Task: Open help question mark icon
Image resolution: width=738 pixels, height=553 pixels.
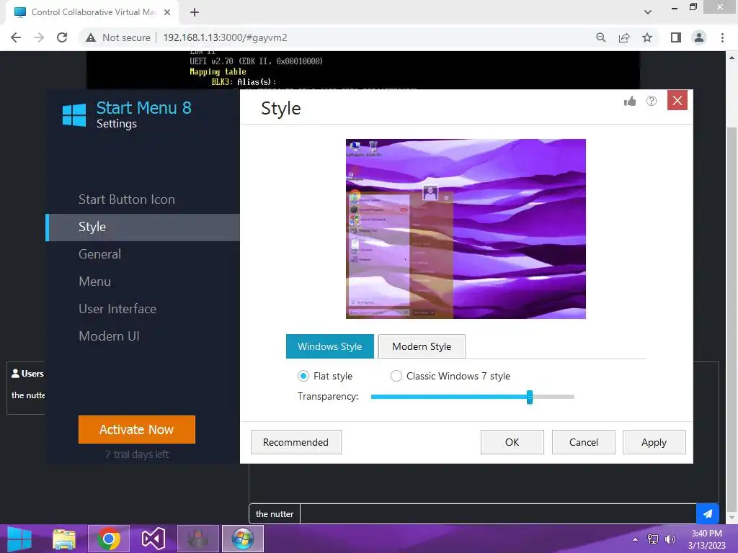Action: pyautogui.click(x=652, y=101)
